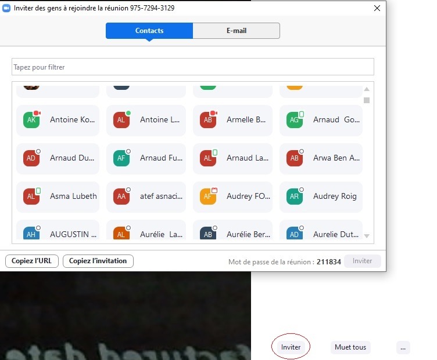Click the AB avatar for Armelle B...
Image resolution: width=437 pixels, height=360 pixels.
coord(208,120)
